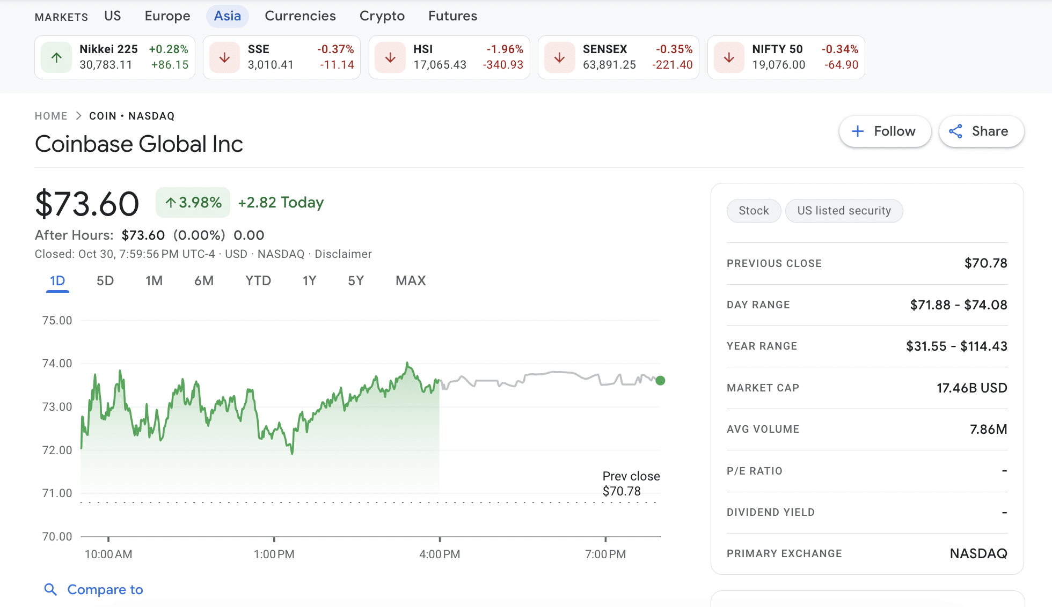Switch to the Europe markets tab
1052x607 pixels.
167,16
